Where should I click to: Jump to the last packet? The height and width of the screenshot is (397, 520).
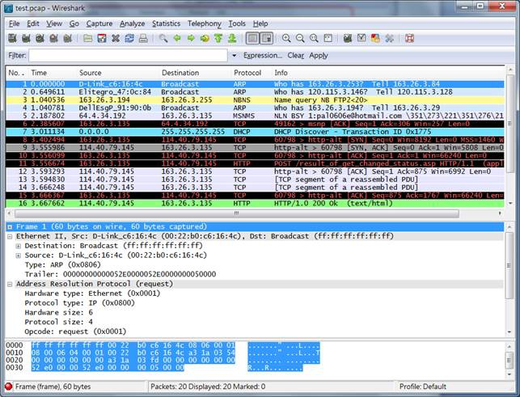click(232, 39)
